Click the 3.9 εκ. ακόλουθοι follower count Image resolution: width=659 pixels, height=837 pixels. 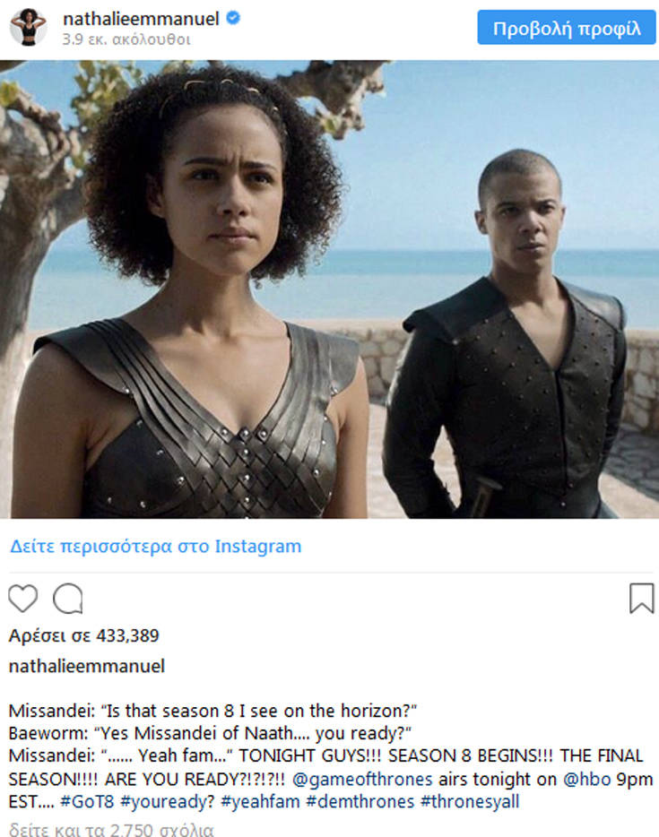click(126, 39)
